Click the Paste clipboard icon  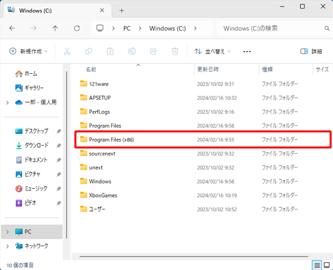pos(110,51)
